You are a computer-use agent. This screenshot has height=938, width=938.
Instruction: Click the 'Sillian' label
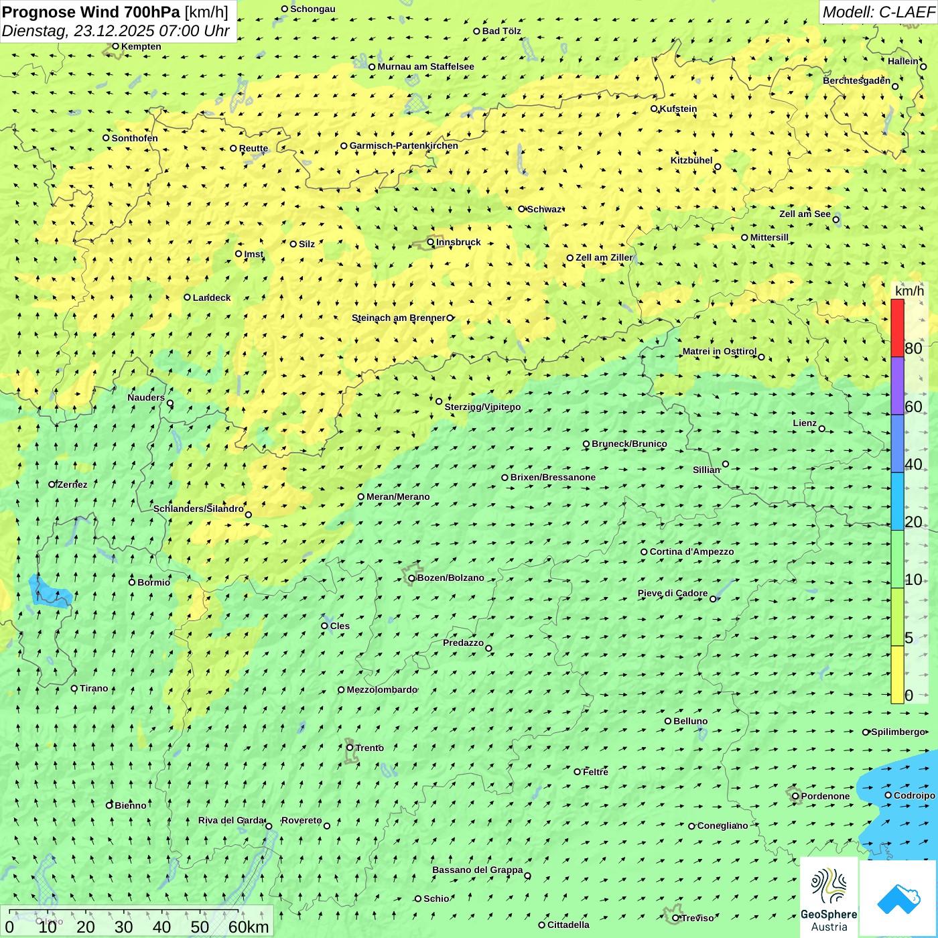(x=706, y=470)
